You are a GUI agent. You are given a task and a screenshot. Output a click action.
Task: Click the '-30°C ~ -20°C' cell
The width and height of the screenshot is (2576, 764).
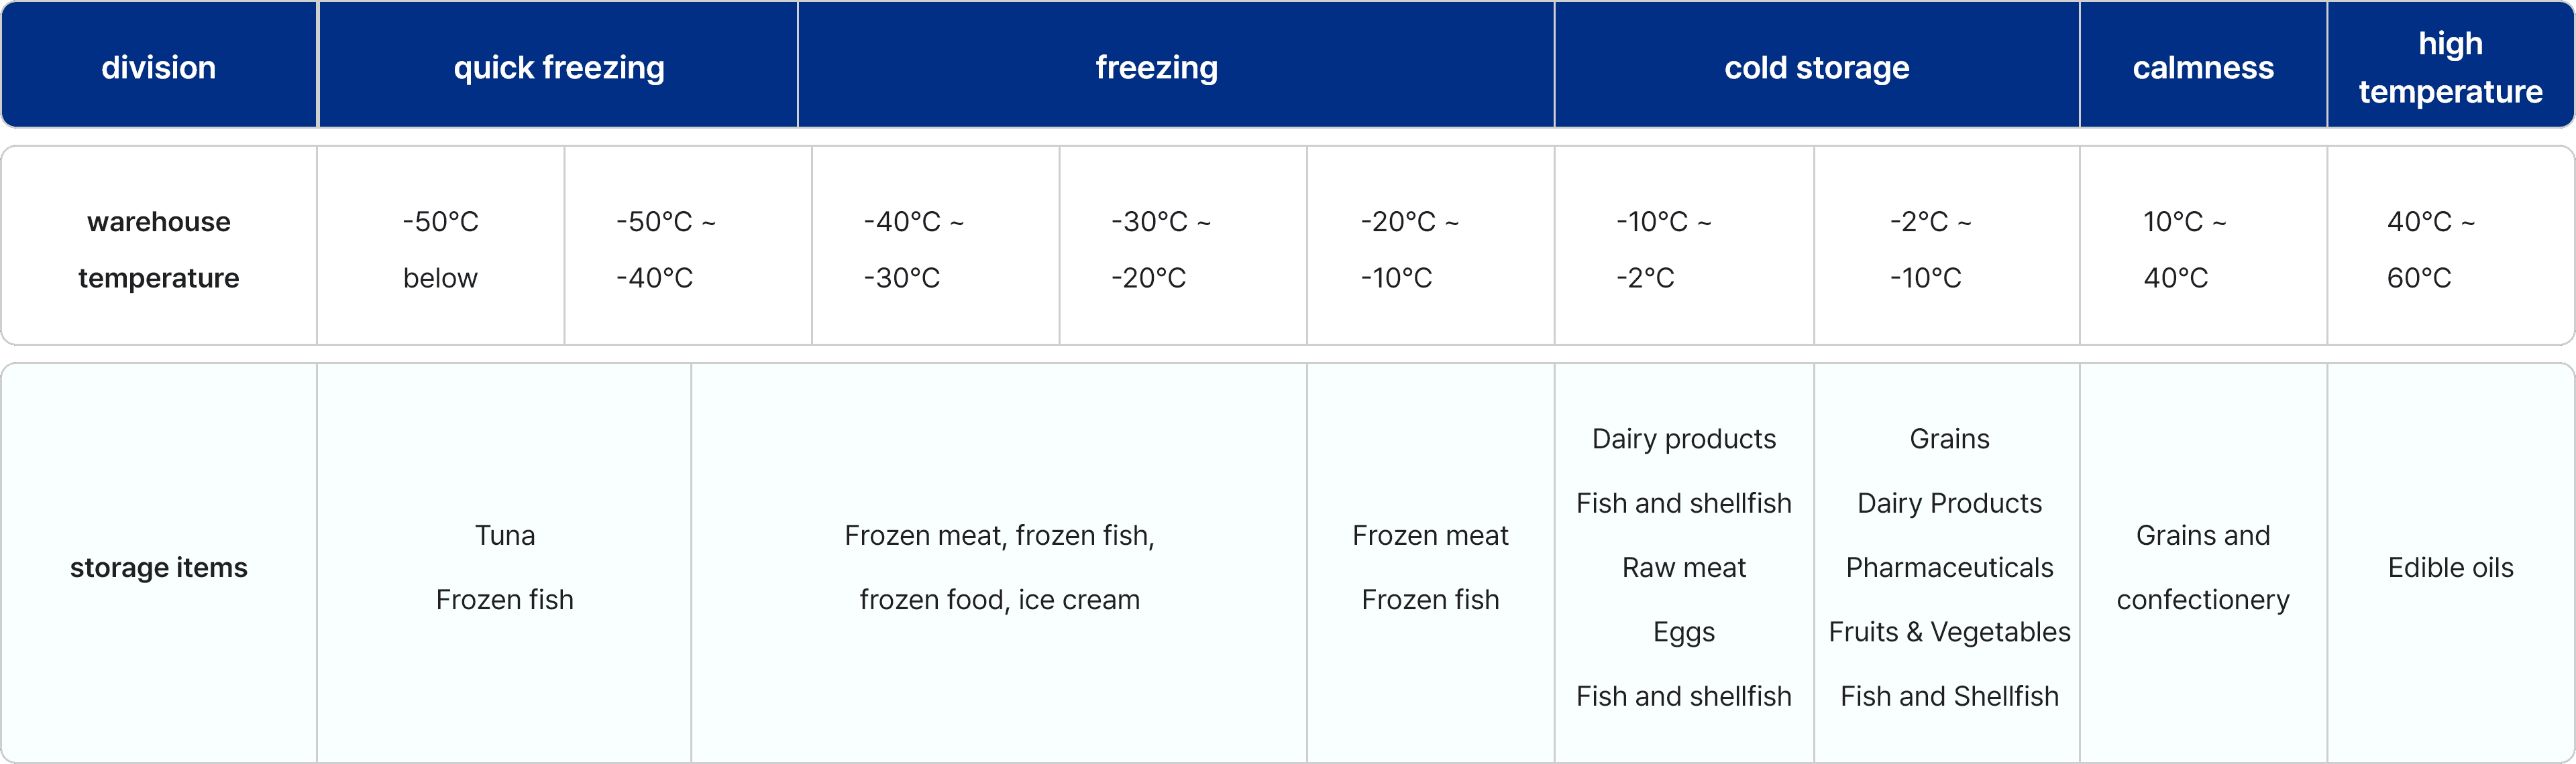[x=1160, y=249]
